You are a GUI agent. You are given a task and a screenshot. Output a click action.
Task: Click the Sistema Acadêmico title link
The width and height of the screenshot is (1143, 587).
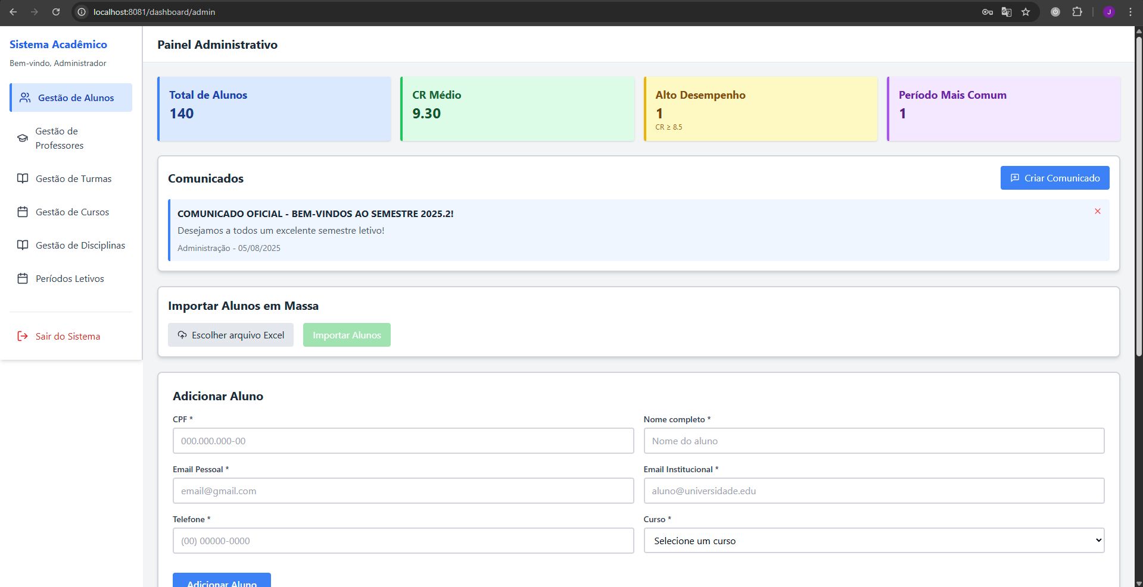(x=58, y=45)
